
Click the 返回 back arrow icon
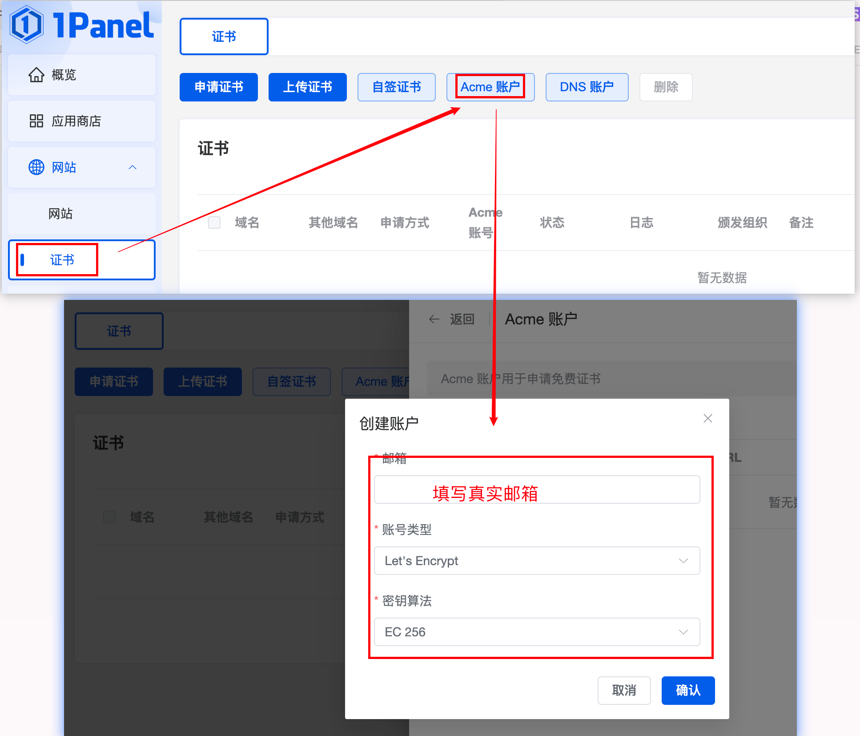point(434,319)
